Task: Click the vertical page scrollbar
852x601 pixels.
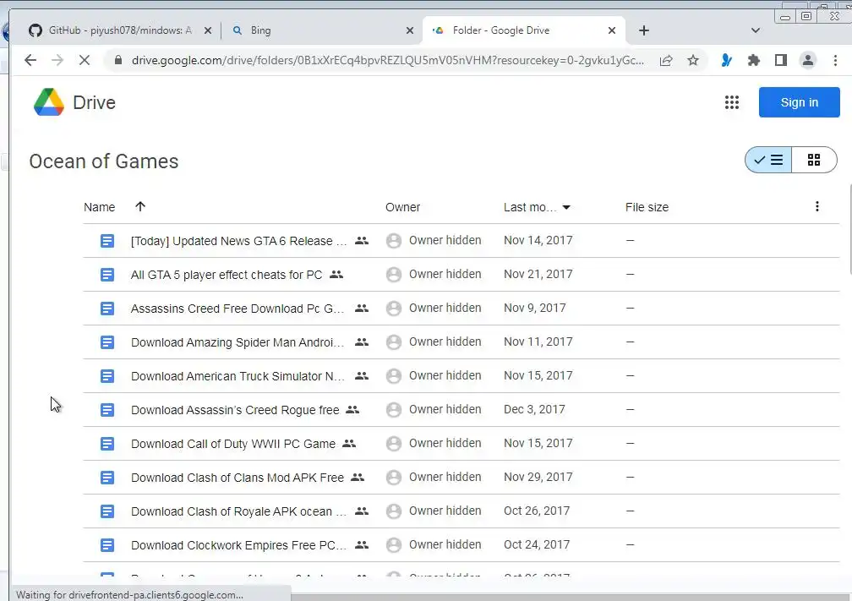Action: click(x=849, y=229)
